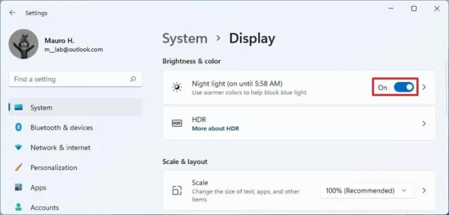
Task: Click the Personalization paintbrush icon
Action: 19,167
